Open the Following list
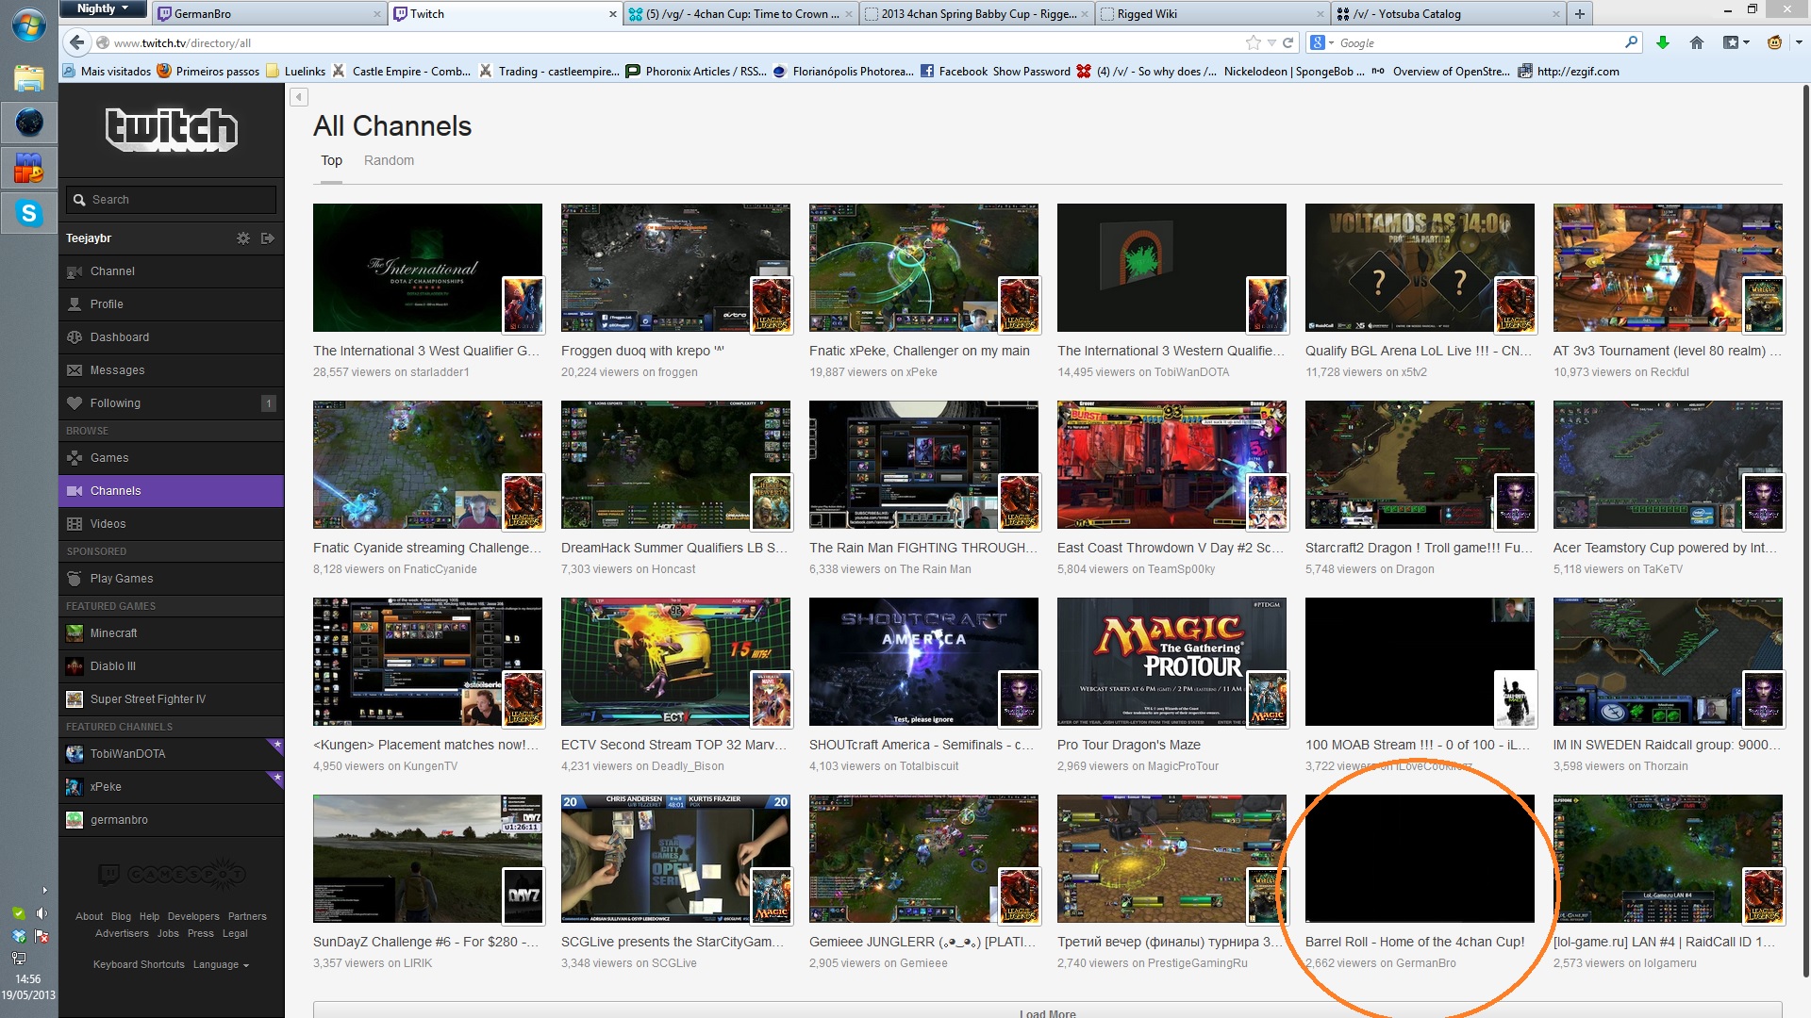Image resolution: width=1811 pixels, height=1018 pixels. pyautogui.click(x=171, y=403)
